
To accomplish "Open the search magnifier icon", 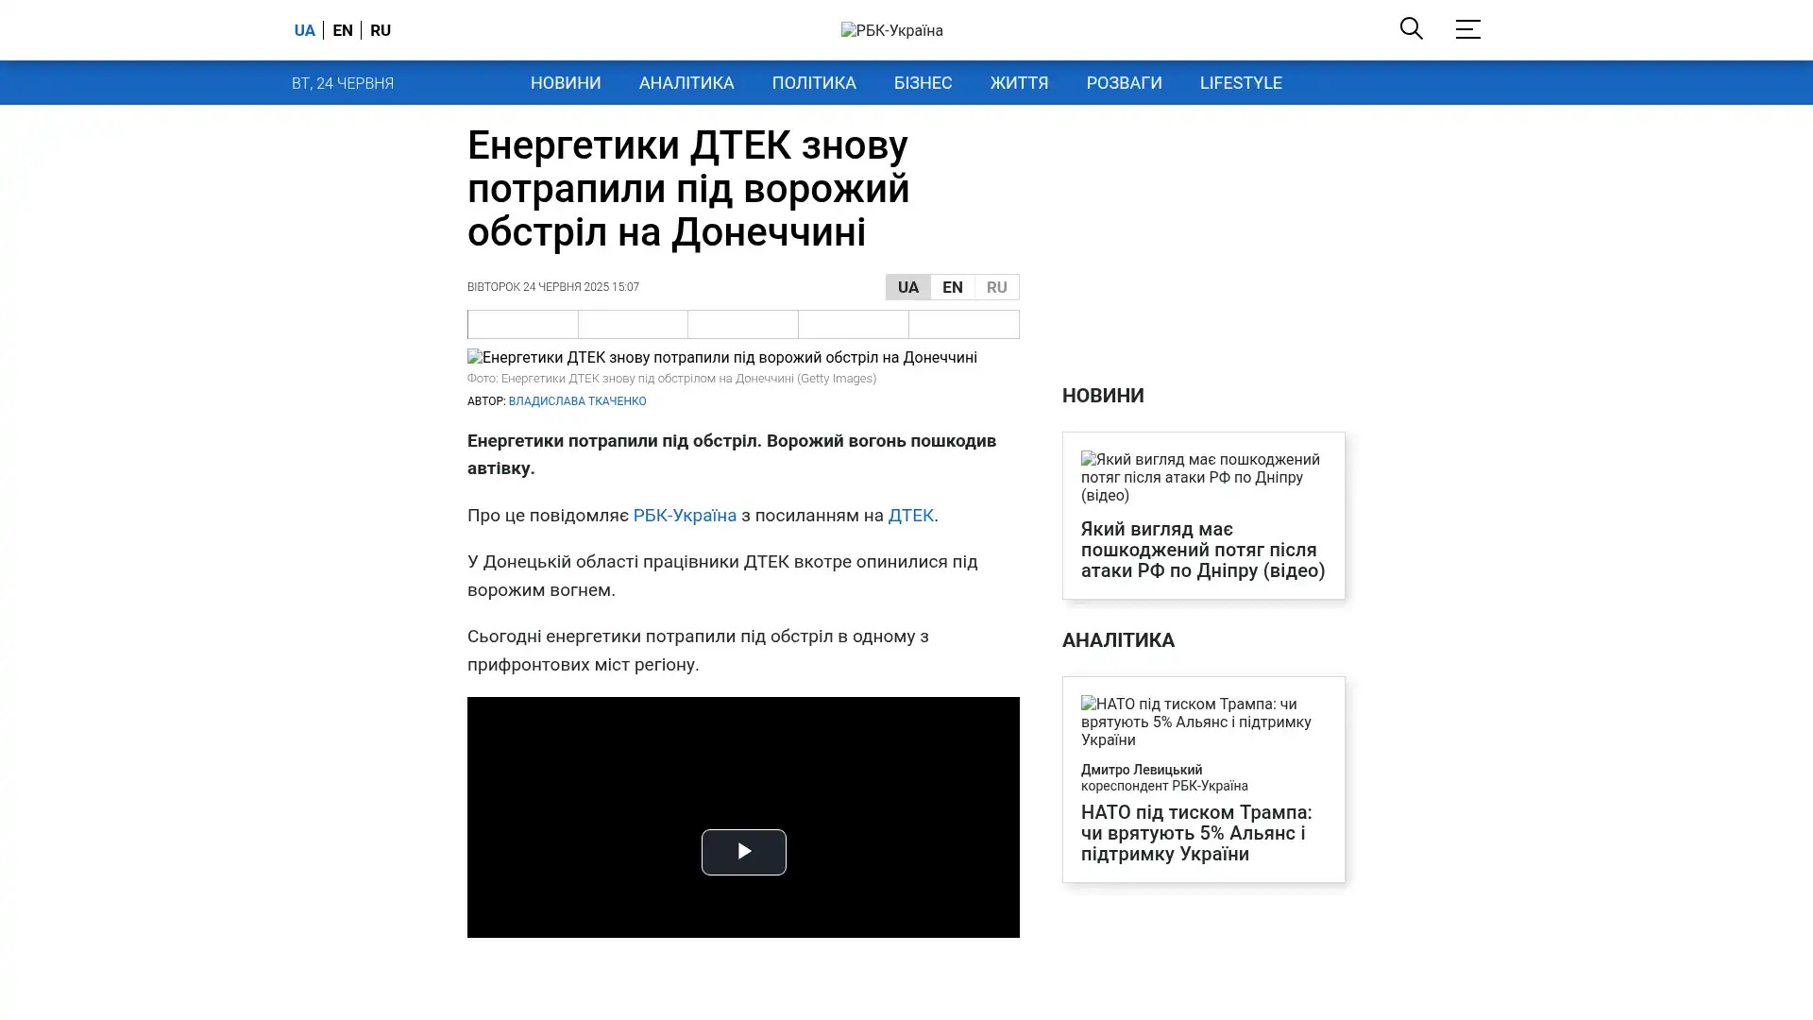I will click(x=1411, y=28).
